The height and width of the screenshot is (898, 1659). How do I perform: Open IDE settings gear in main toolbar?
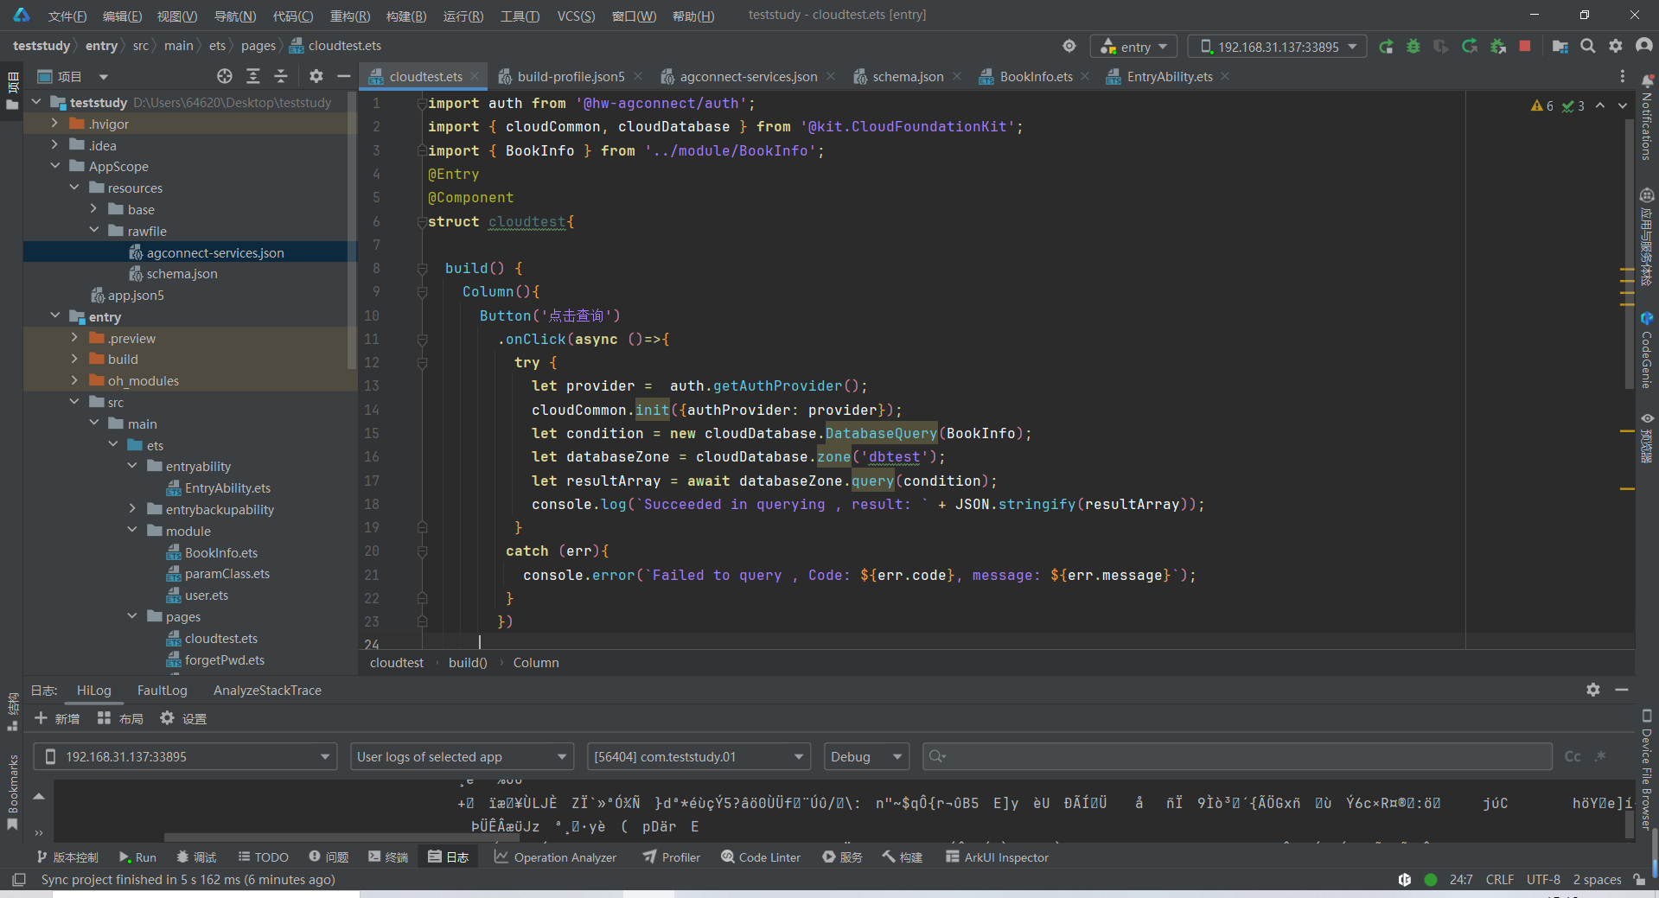(1616, 47)
